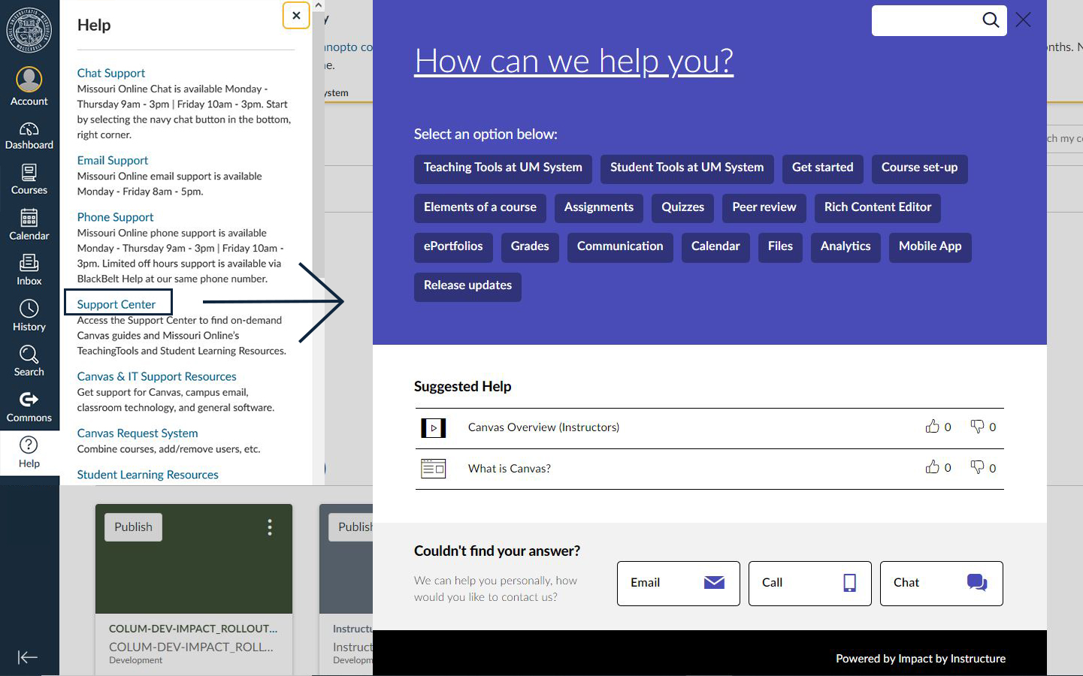This screenshot has height=676, width=1083.
Task: Open options menu on COLUM-DEV-IMPACT course card
Action: (270, 527)
